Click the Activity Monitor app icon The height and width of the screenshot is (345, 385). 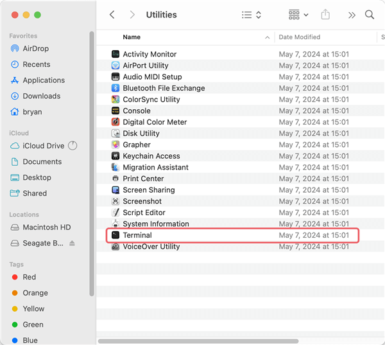click(116, 54)
